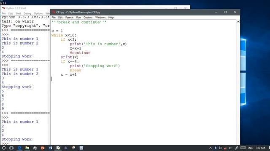This screenshot has height=151, width=270.
Task: Open the volume speaker control
Action: 230,148
